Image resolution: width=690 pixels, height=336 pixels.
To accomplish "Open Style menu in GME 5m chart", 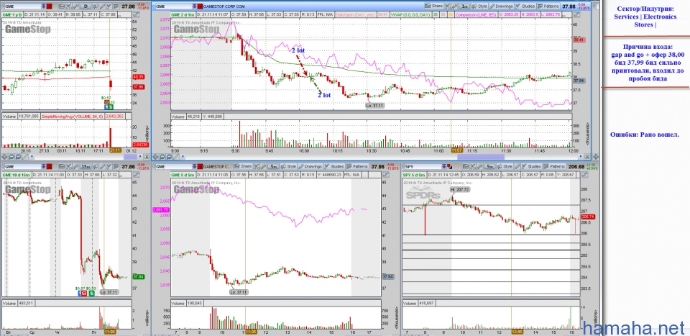I will [289, 166].
